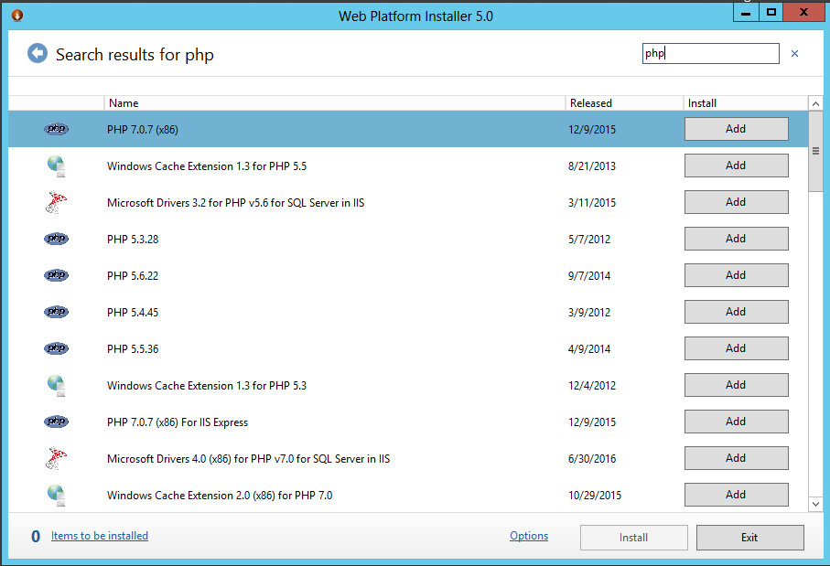
Task: Click the php search input field
Action: [710, 53]
